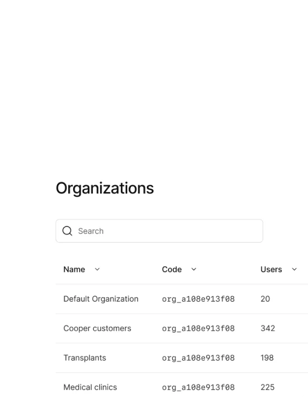
Task: Select the Transplants row
Action: pyautogui.click(x=84, y=358)
